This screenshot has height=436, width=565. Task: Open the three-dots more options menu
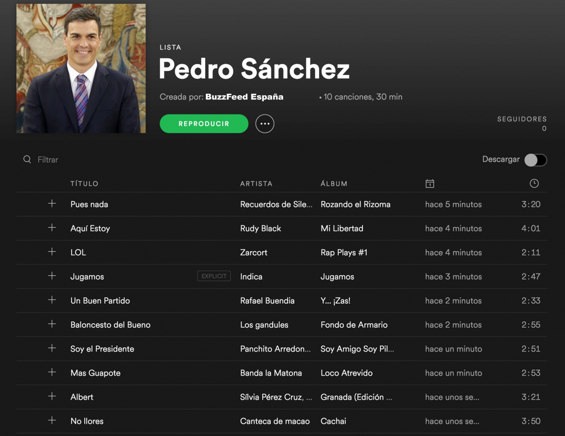(265, 123)
